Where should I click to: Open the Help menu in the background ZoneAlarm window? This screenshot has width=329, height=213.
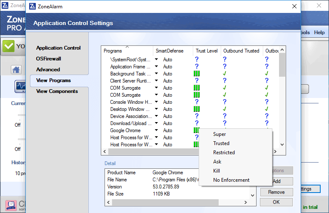(319, 33)
